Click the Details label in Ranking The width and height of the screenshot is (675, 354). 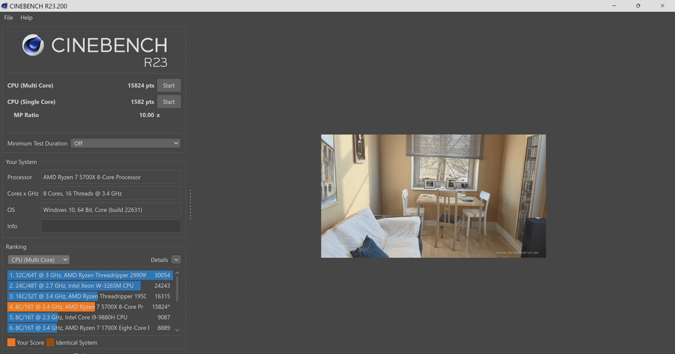pos(159,260)
